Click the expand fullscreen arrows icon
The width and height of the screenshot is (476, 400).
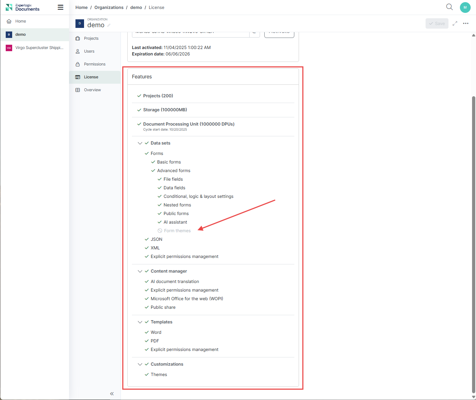pos(455,24)
